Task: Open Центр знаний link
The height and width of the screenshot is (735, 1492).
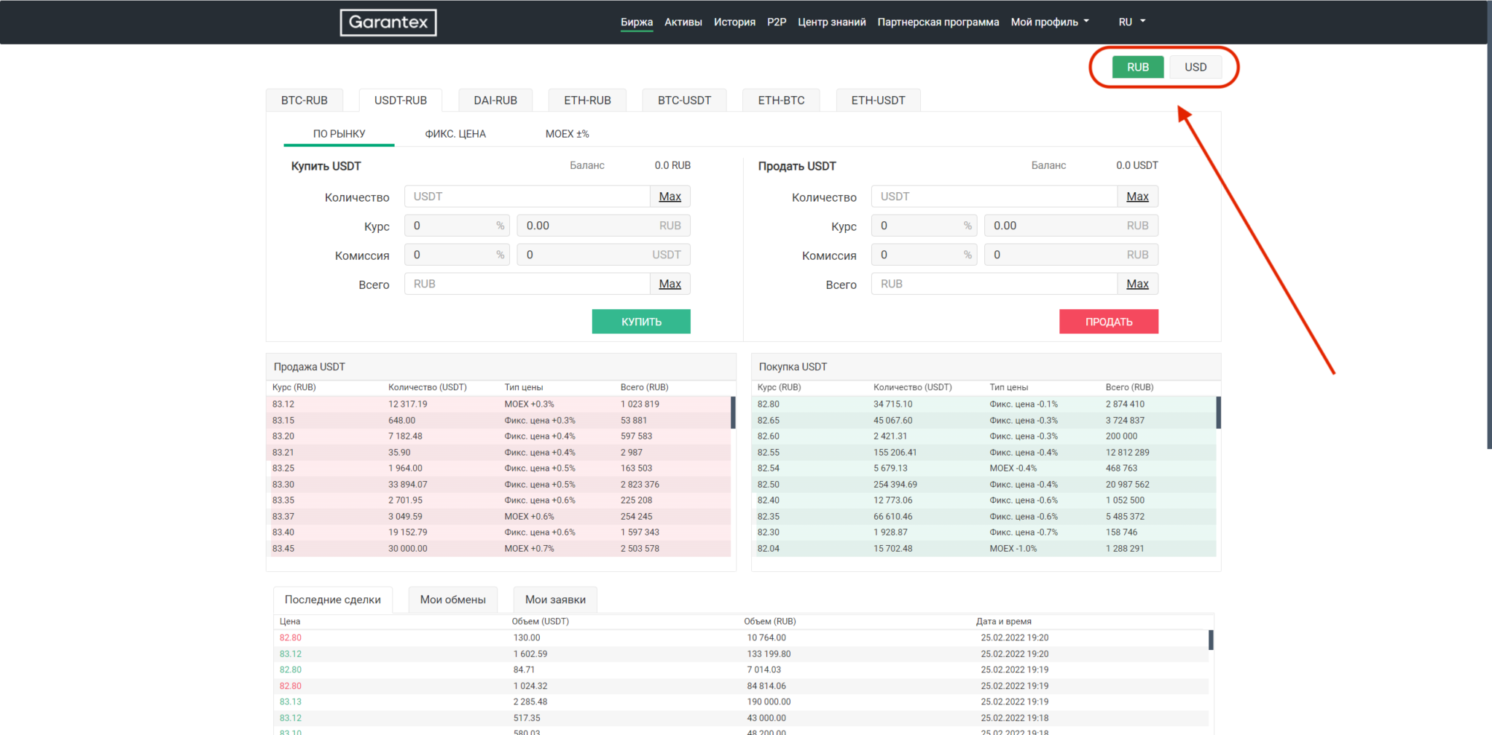Action: tap(832, 22)
